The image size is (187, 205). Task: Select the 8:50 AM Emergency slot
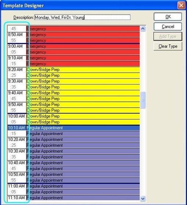[83, 35]
